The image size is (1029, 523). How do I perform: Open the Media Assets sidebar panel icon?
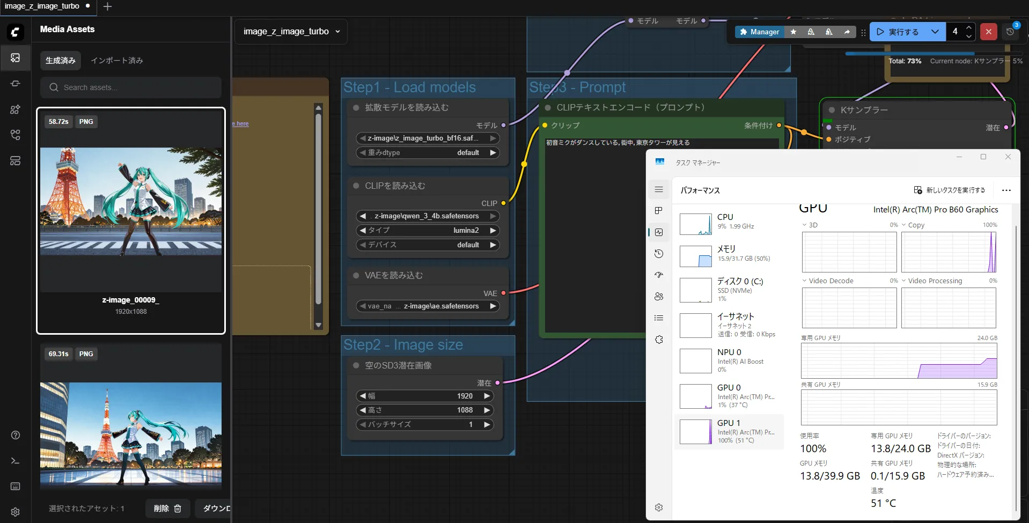coord(16,58)
